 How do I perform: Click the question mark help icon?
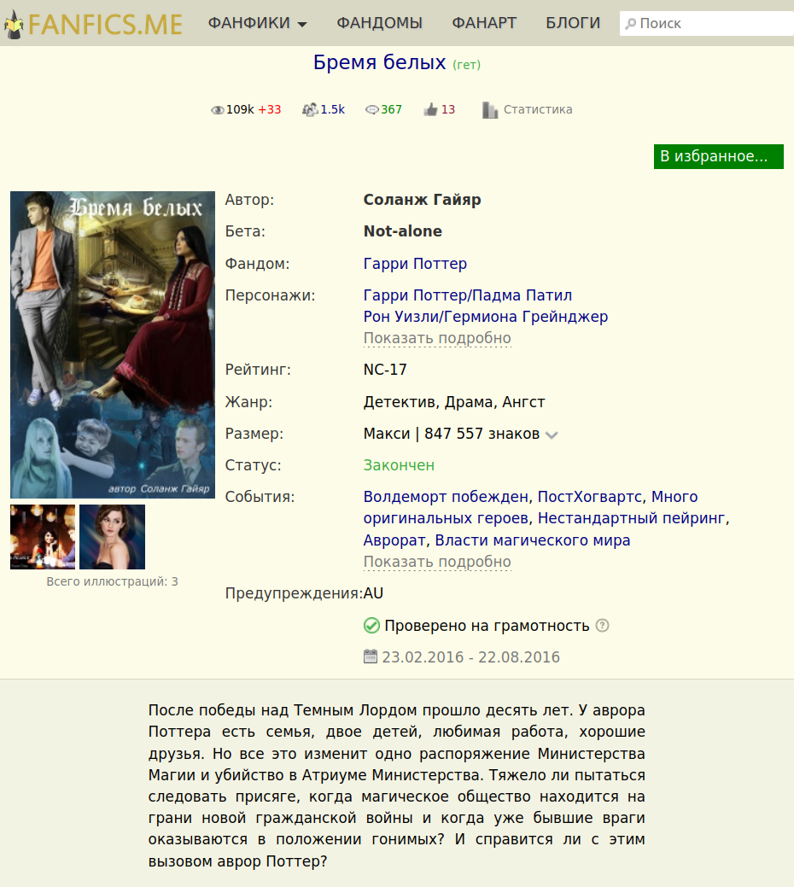(x=603, y=626)
